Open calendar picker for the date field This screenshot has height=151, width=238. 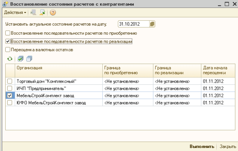[152, 24]
